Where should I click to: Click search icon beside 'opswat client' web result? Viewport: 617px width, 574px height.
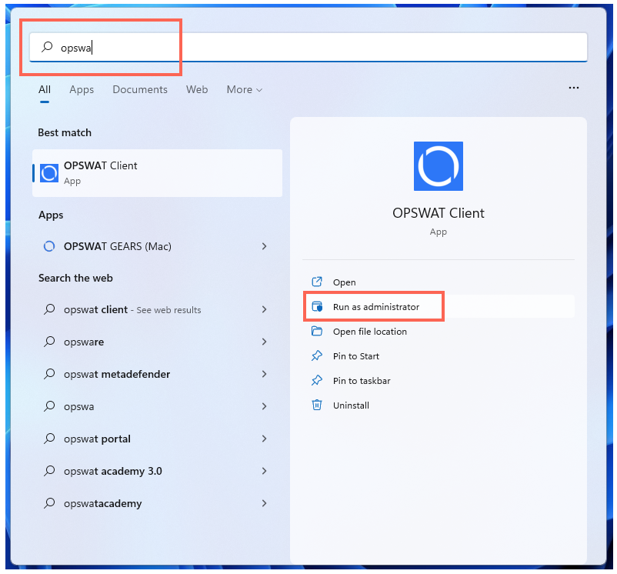49,309
